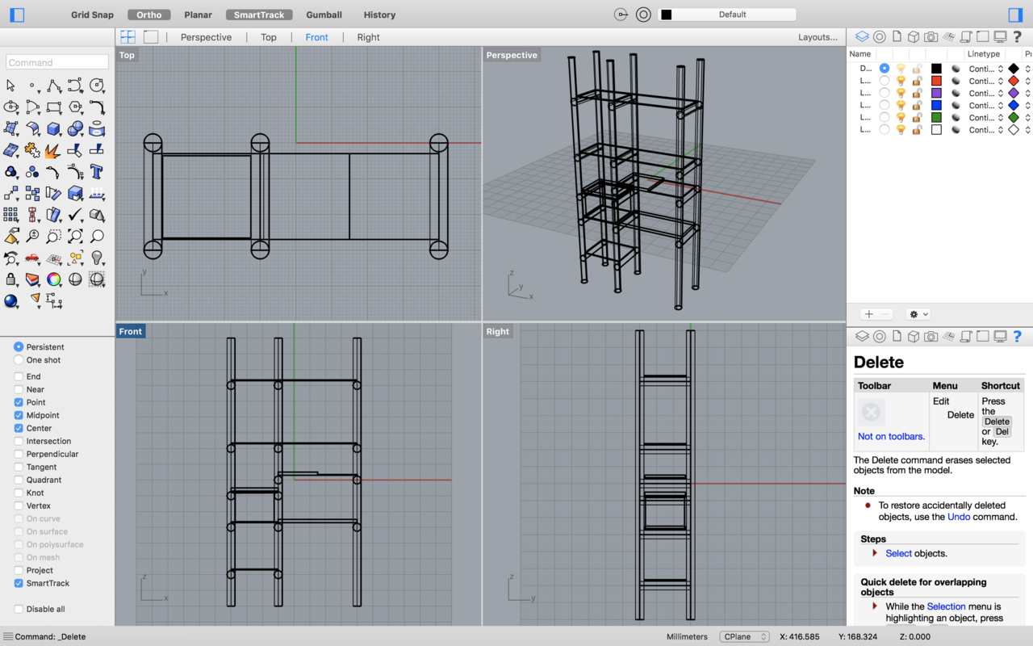Screen dimensions: 1033x646
Task: Open the gear actions menu below layers
Action: [918, 314]
